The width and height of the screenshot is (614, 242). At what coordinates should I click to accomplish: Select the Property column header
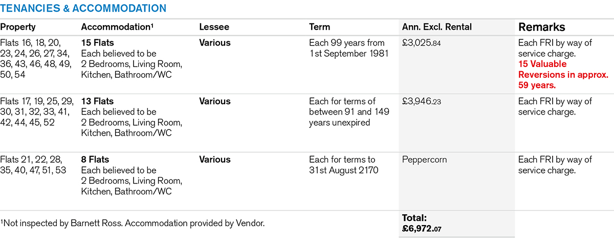point(18,27)
